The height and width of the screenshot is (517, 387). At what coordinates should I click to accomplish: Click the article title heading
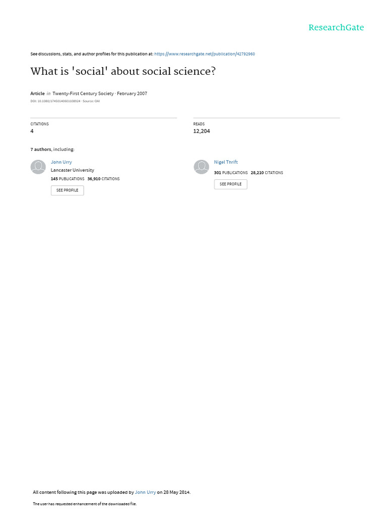point(123,71)
